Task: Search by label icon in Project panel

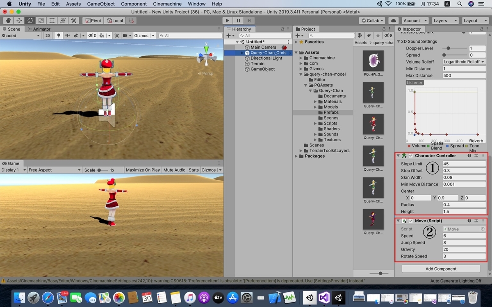Action: point(369,36)
